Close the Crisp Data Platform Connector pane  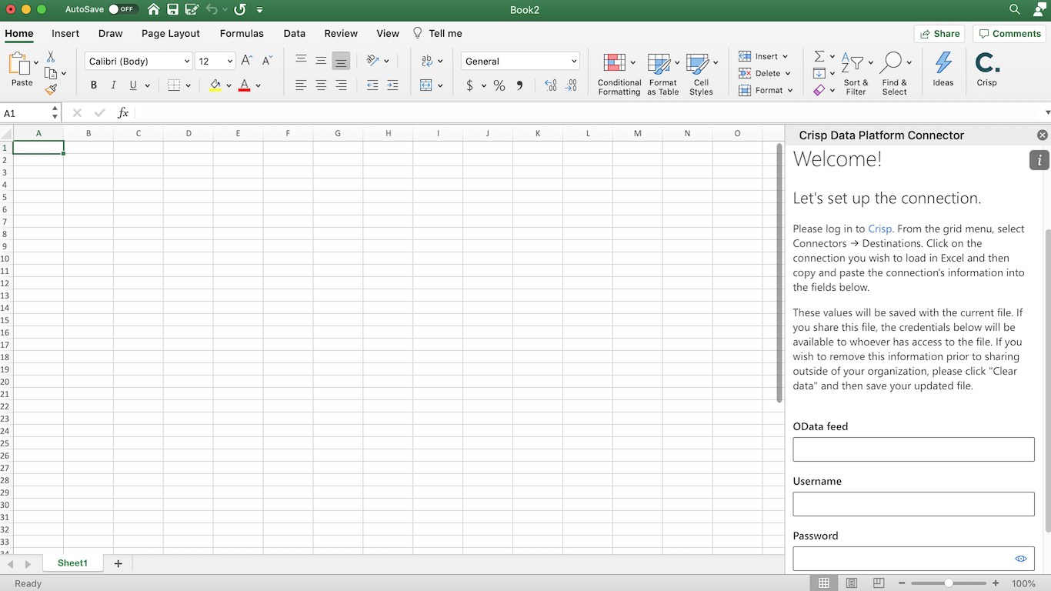click(x=1043, y=135)
